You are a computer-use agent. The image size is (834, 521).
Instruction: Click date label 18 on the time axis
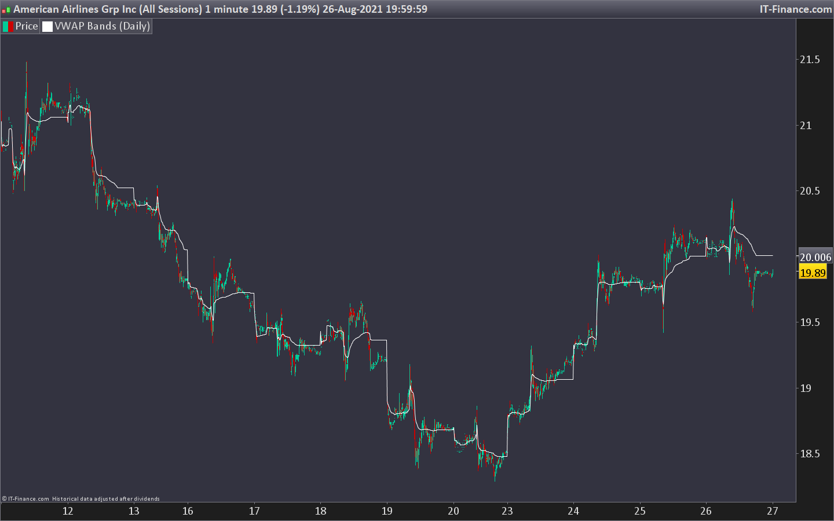click(320, 511)
